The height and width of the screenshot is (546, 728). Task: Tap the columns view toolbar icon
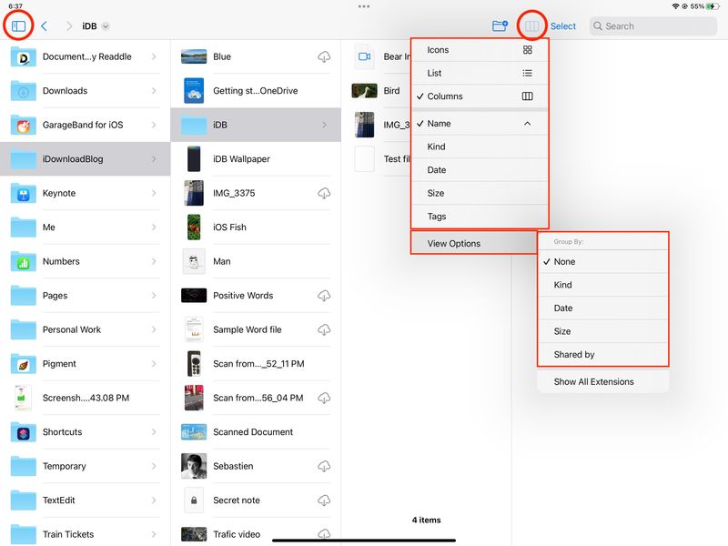pyautogui.click(x=532, y=26)
